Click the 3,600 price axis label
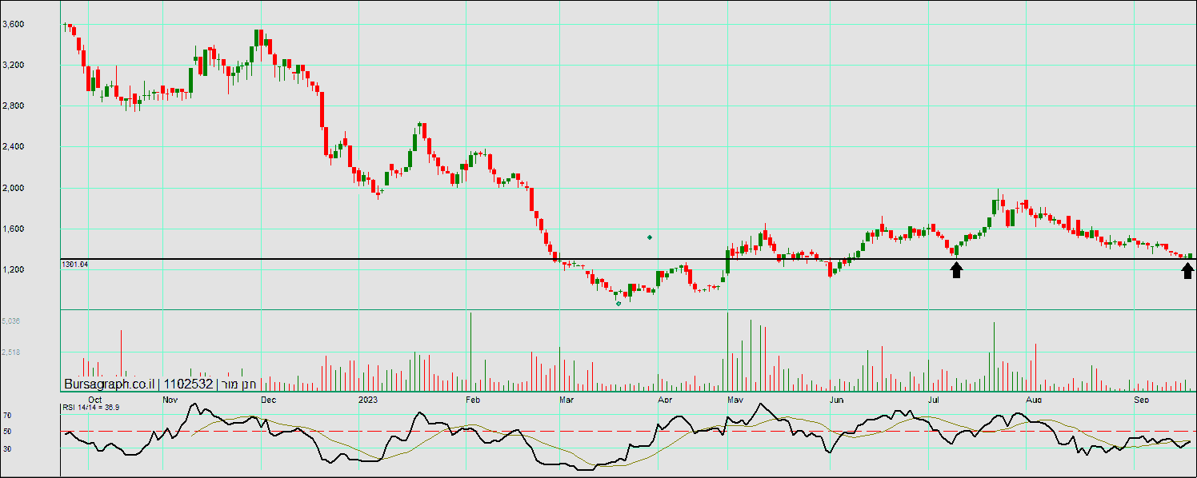Viewport: 1197px width, 478px height. (x=14, y=24)
